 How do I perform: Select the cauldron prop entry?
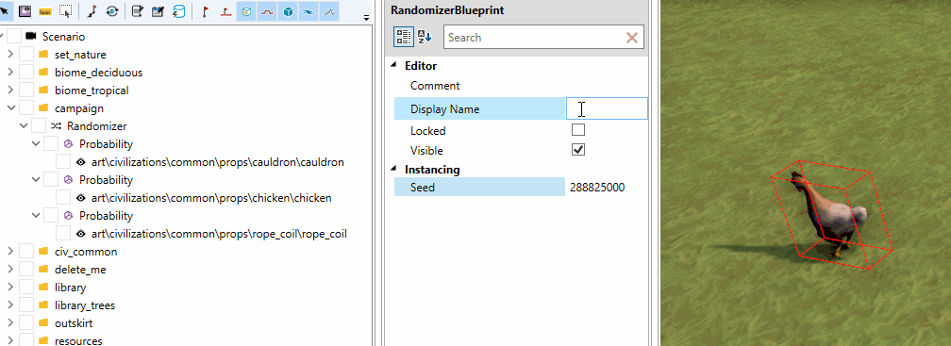point(218,162)
